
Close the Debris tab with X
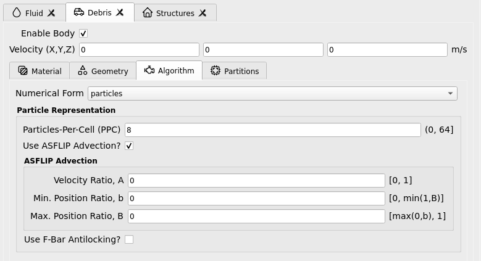point(120,12)
